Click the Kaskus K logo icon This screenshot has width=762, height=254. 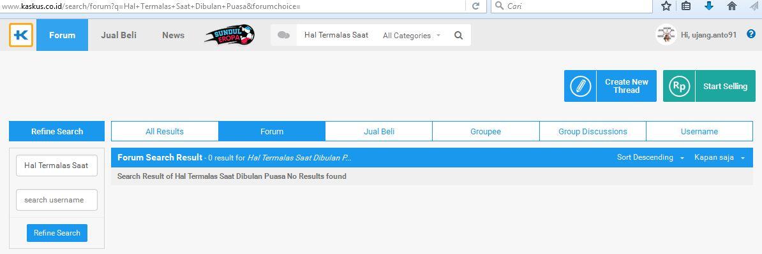coord(21,35)
